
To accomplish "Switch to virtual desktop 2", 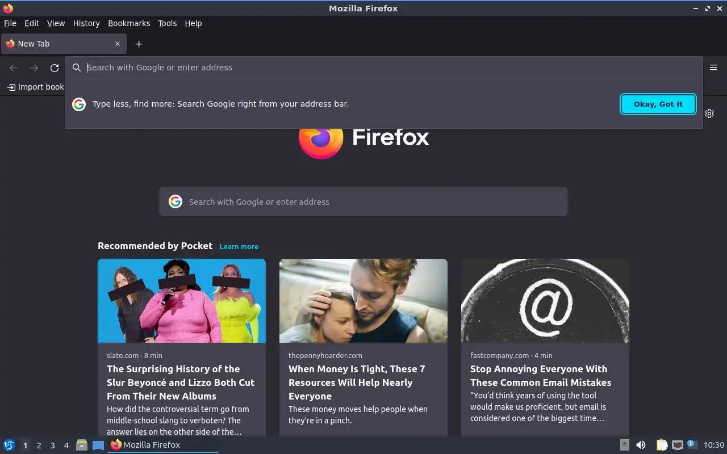I will 39,445.
